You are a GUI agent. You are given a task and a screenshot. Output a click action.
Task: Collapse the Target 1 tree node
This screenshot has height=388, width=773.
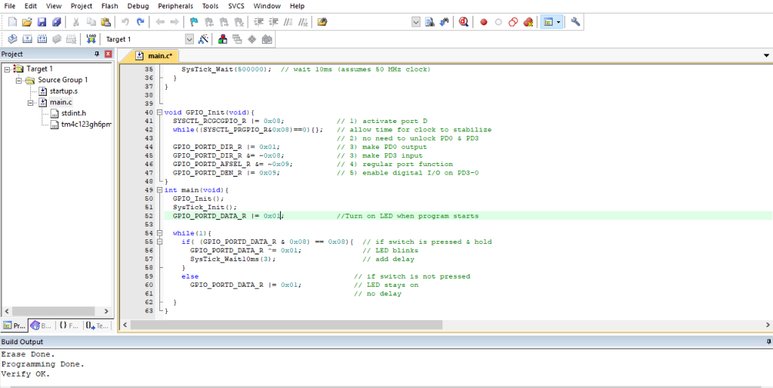7,69
